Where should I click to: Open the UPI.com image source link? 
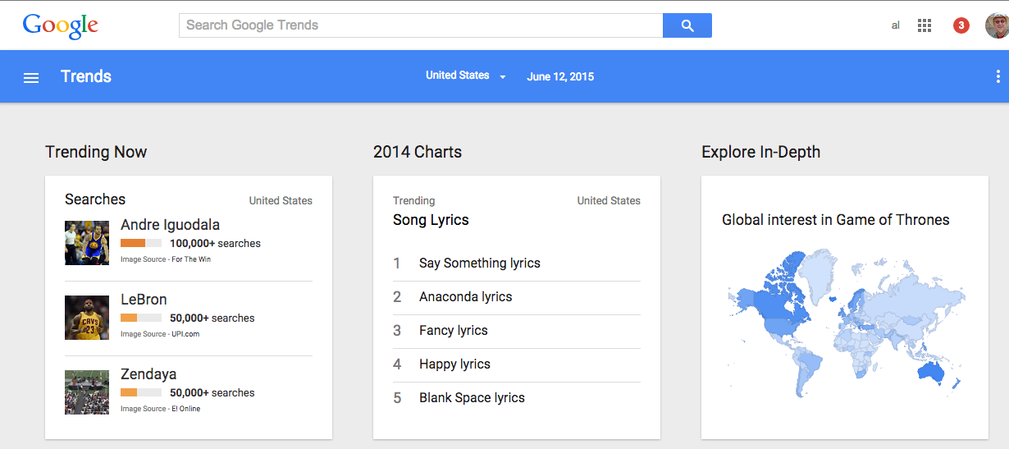coord(185,334)
